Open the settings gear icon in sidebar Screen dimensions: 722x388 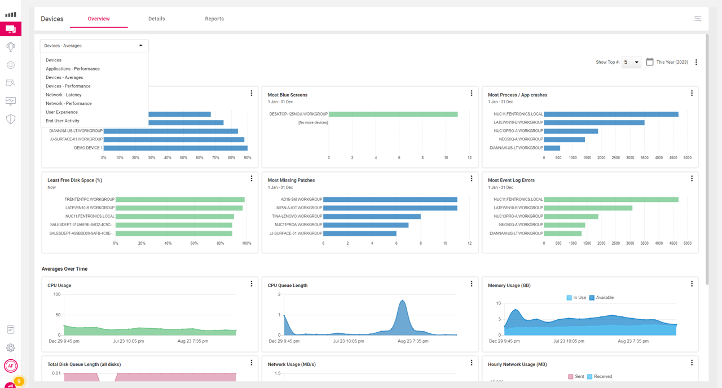click(x=10, y=348)
